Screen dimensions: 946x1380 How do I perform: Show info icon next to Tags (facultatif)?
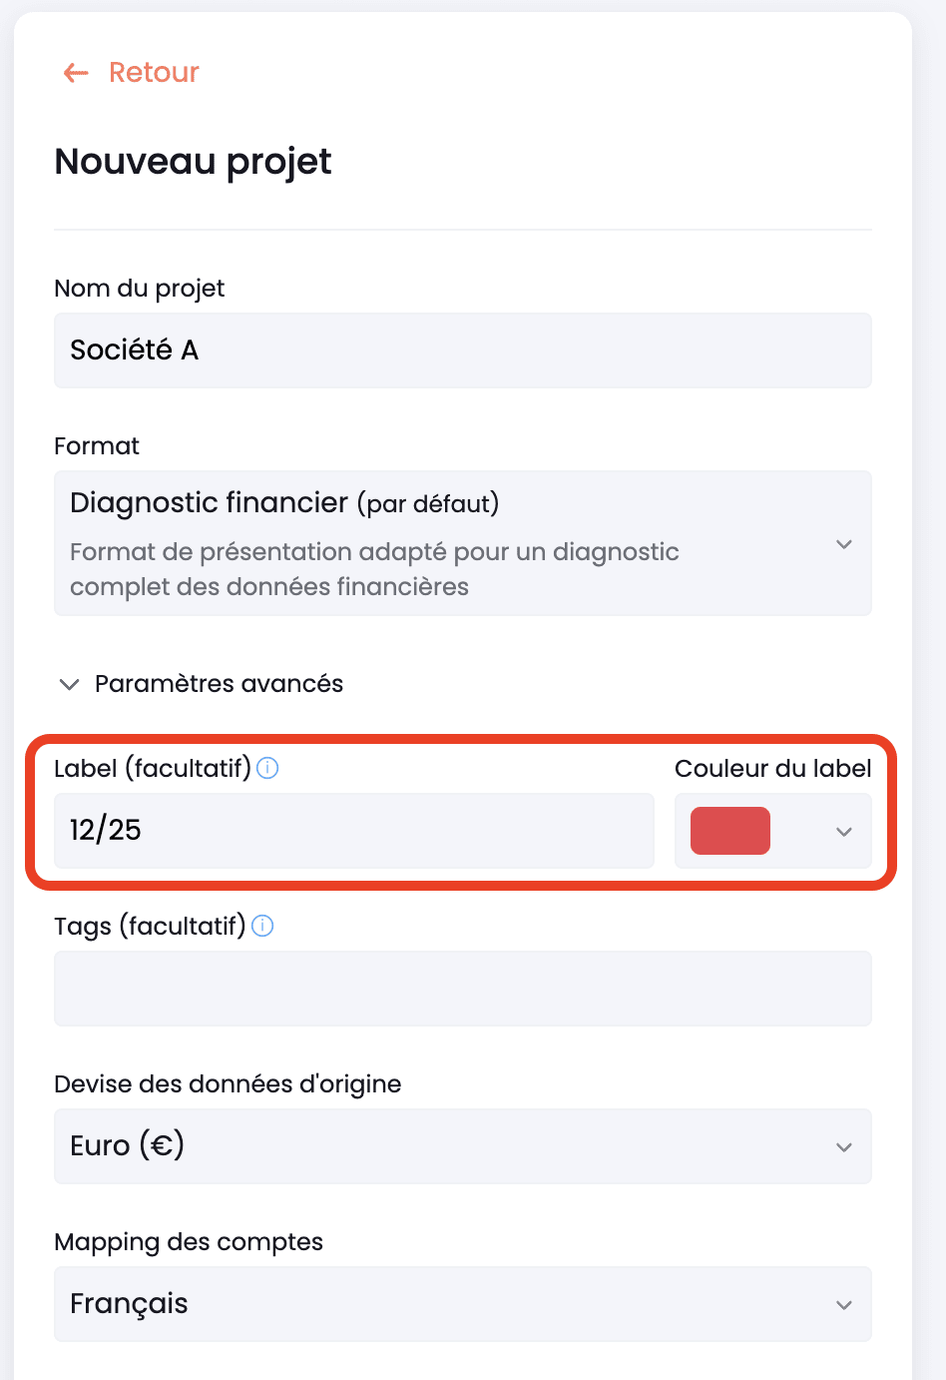[262, 926]
